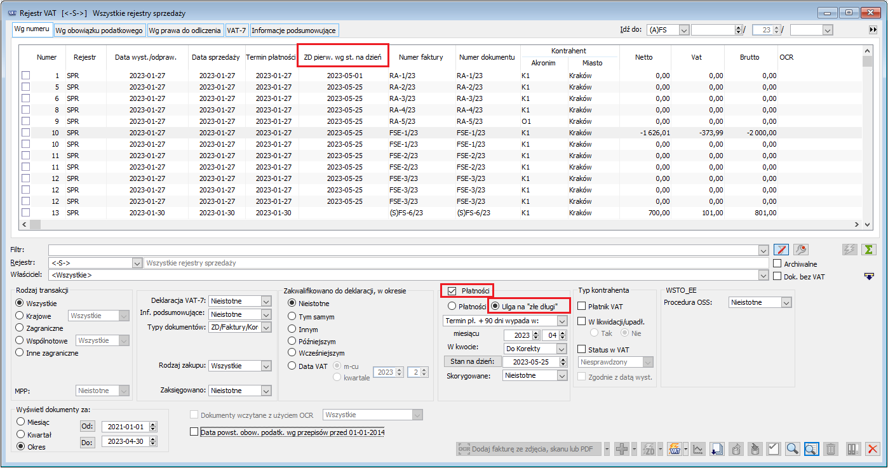The height and width of the screenshot is (468, 888).
Task: Open the dropdown arrow beside the plus icon
Action: tap(634, 449)
